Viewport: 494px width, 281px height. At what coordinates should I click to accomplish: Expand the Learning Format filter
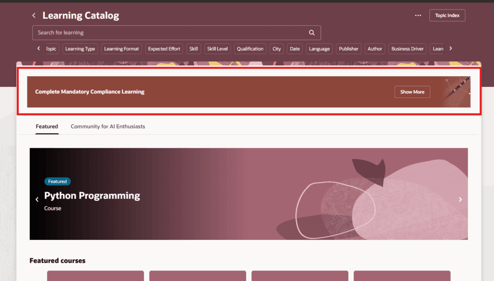(x=122, y=49)
